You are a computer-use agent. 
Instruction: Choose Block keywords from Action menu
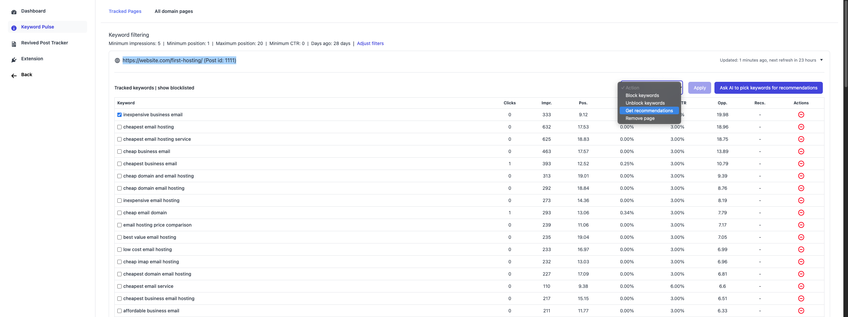[x=649, y=95]
